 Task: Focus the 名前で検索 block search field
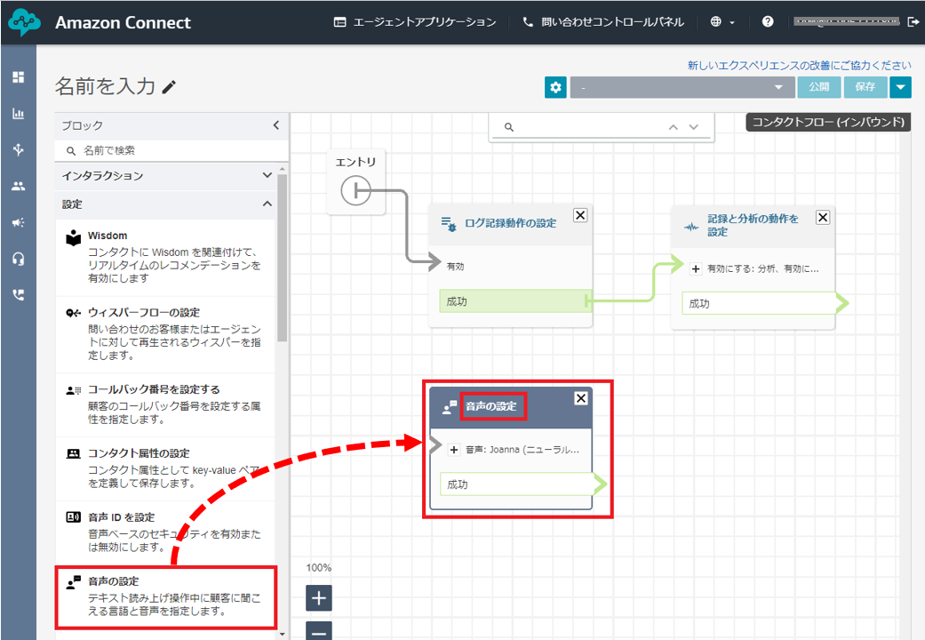coord(171,150)
